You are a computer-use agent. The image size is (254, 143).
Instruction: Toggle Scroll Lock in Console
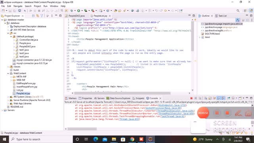coord(210,98)
